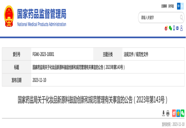Open the mobile phone version icon
This screenshot has width=186, height=128.
pos(174,28)
